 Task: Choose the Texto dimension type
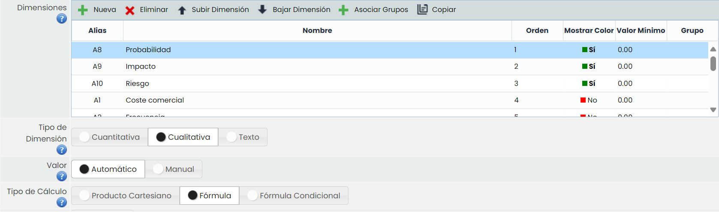(x=243, y=137)
